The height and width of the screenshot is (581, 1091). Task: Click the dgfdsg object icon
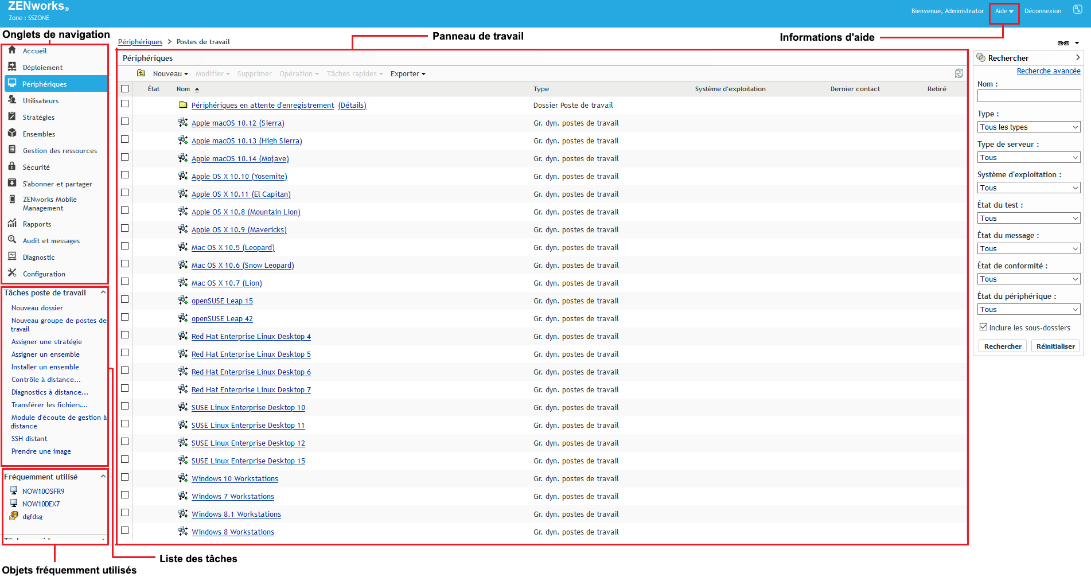tap(14, 516)
